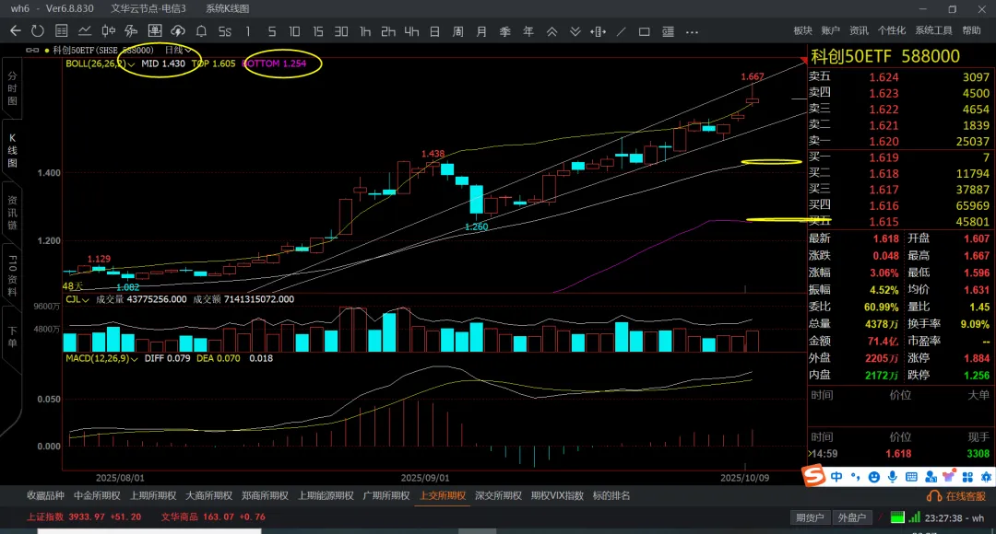996x534 pixels.
Task: Open price alert bell icon
Action: (x=201, y=31)
